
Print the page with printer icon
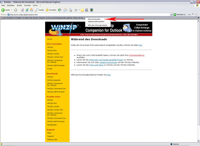click(71, 10)
